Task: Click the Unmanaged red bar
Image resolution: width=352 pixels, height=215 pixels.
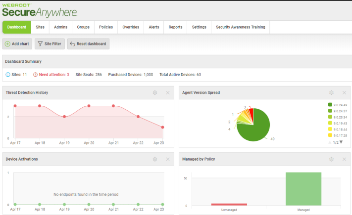Action: pos(229,205)
